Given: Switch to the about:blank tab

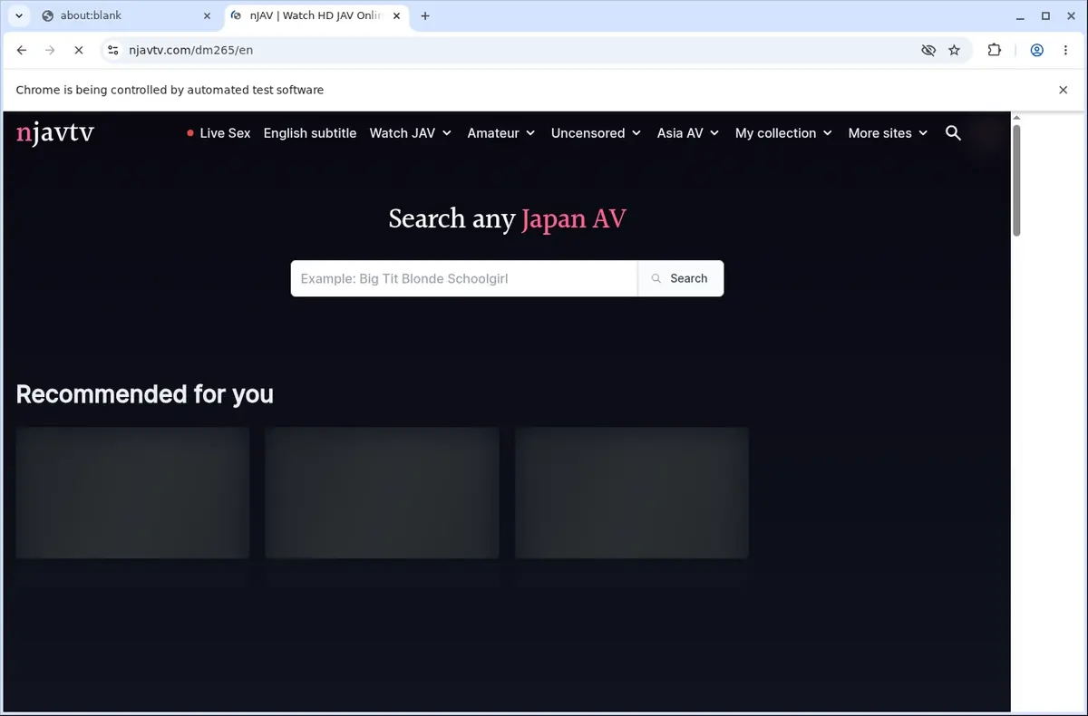Looking at the screenshot, I should click(x=127, y=15).
